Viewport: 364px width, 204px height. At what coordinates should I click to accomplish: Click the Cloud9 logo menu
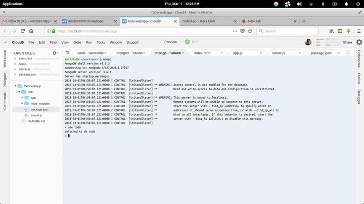[x=18, y=42]
